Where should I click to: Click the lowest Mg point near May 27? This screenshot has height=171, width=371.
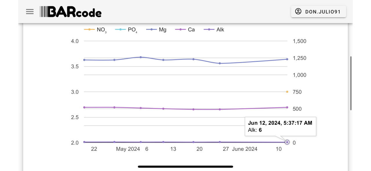(220, 63)
